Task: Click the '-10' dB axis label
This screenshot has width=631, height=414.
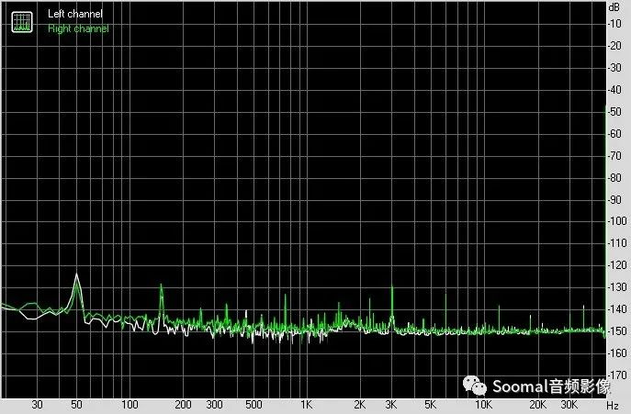Action: coord(614,24)
